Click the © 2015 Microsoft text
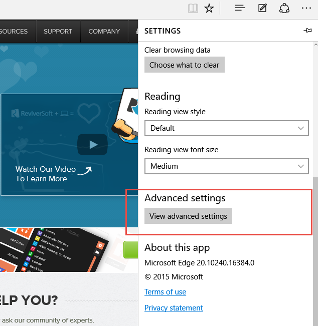The height and width of the screenshot is (326, 318). coord(174,277)
